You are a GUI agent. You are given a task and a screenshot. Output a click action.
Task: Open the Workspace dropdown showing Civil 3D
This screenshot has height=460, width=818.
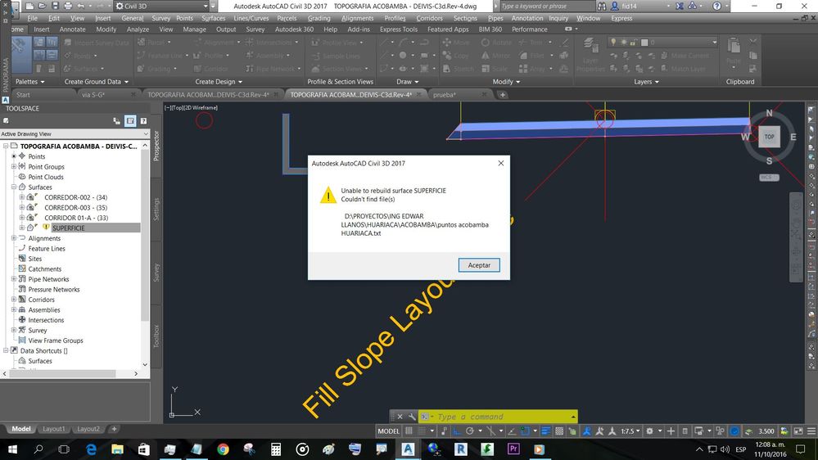point(162,7)
